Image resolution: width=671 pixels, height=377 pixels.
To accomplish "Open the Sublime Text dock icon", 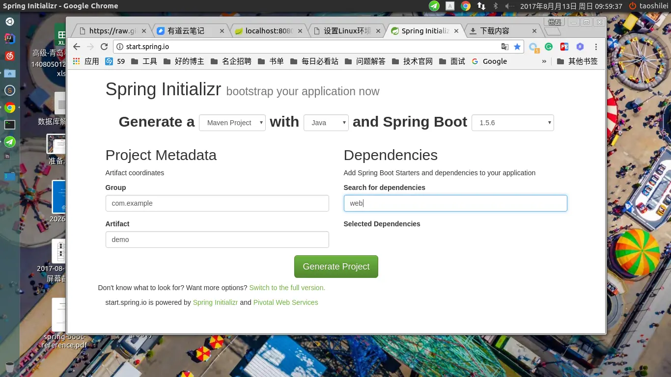I will point(10,90).
